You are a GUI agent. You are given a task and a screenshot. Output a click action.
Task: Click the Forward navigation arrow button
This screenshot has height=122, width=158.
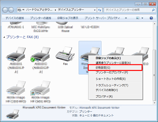(11, 10)
